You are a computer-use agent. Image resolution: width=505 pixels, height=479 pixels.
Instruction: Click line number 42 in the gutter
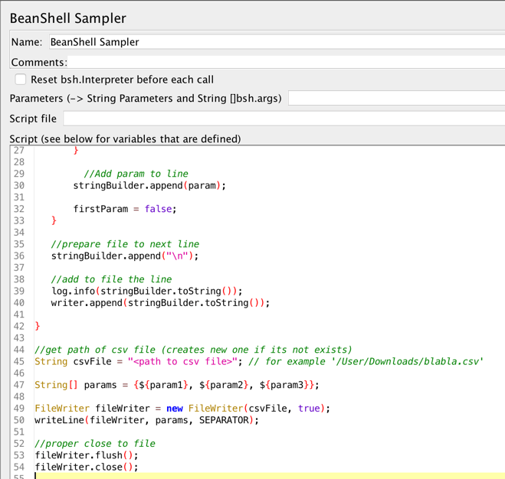(18, 326)
